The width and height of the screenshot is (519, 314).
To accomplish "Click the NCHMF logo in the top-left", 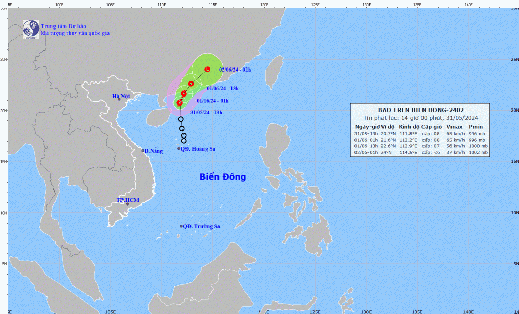I will click(x=31, y=29).
